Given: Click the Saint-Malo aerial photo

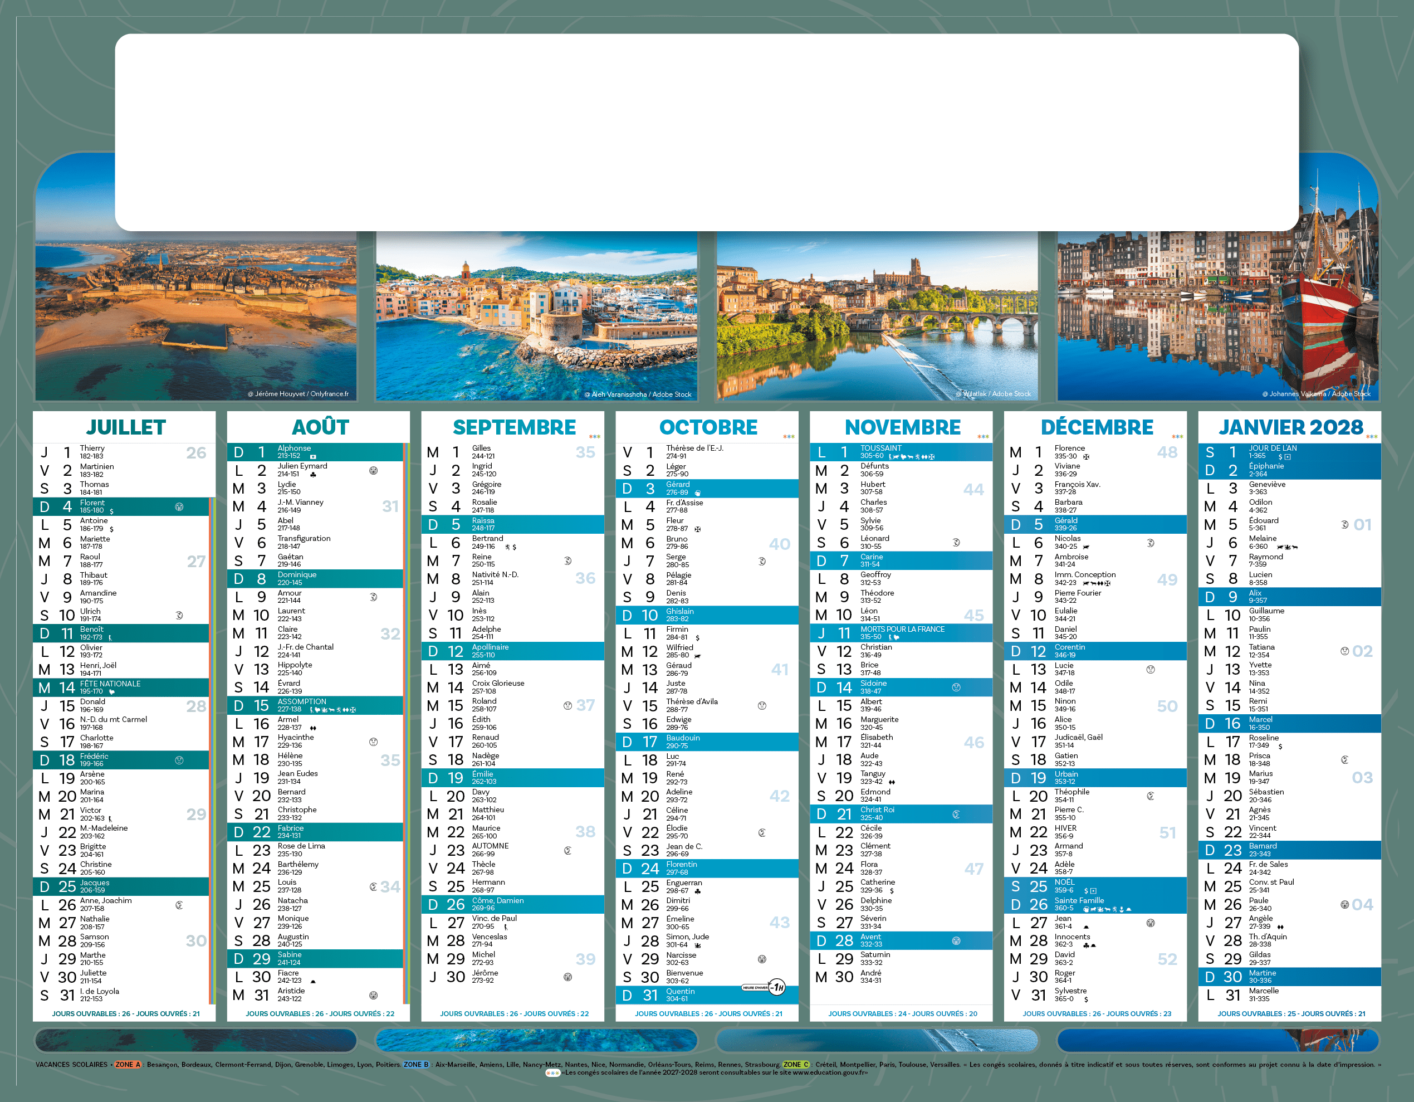Looking at the screenshot, I should 195,318.
